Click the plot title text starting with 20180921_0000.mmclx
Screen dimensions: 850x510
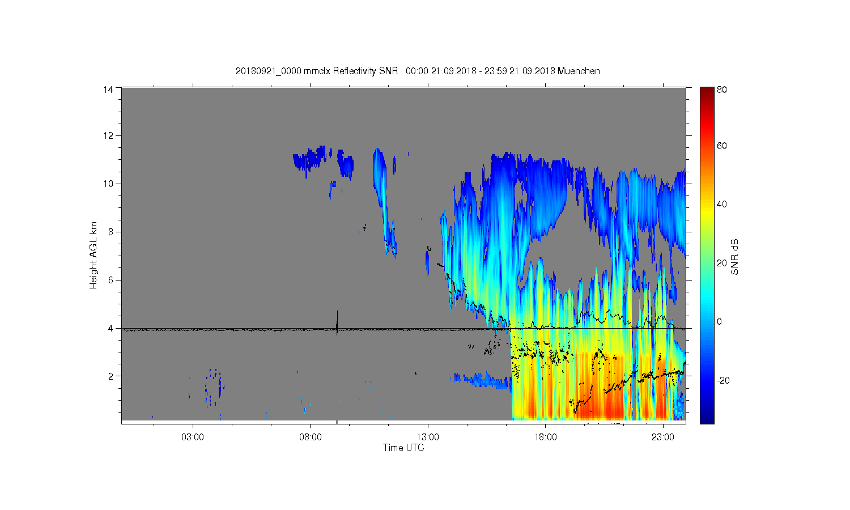point(418,71)
